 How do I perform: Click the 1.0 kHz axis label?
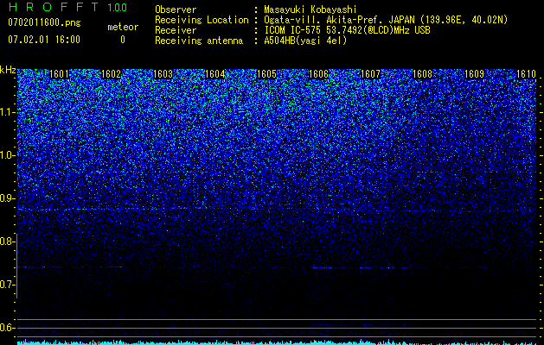[x=7, y=155]
